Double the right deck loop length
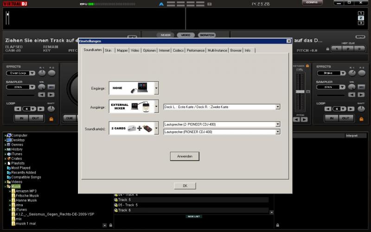The height and width of the screenshot is (232, 371). (351, 109)
